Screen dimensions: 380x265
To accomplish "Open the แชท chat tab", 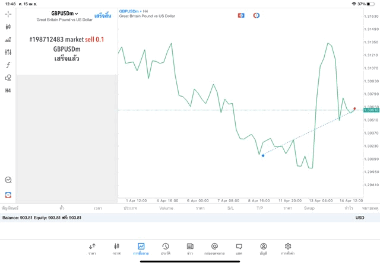I will click(x=239, y=249).
